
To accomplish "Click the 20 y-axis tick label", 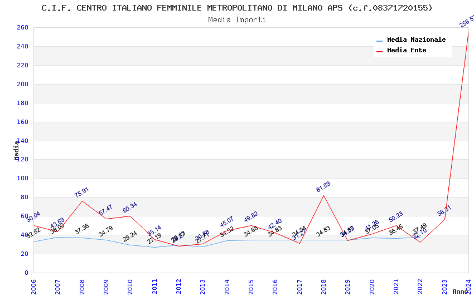I will click(x=24, y=254).
